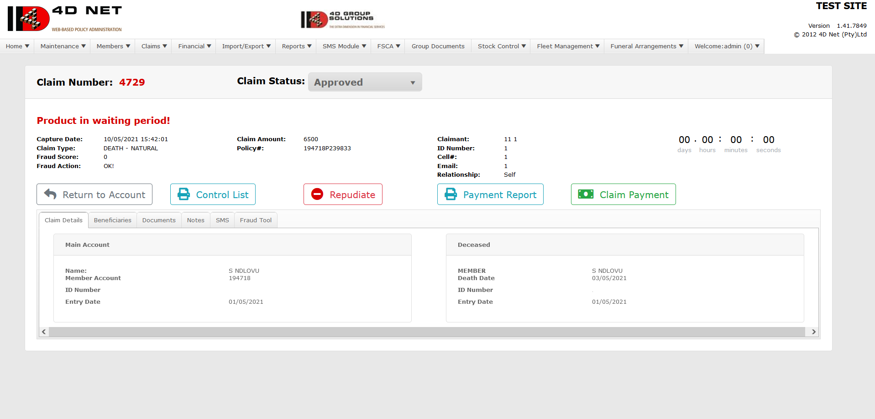This screenshot has width=875, height=419.
Task: Click the 'Product in waiting period!' warning
Action: click(103, 121)
